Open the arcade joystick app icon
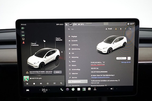 click(95, 89)
